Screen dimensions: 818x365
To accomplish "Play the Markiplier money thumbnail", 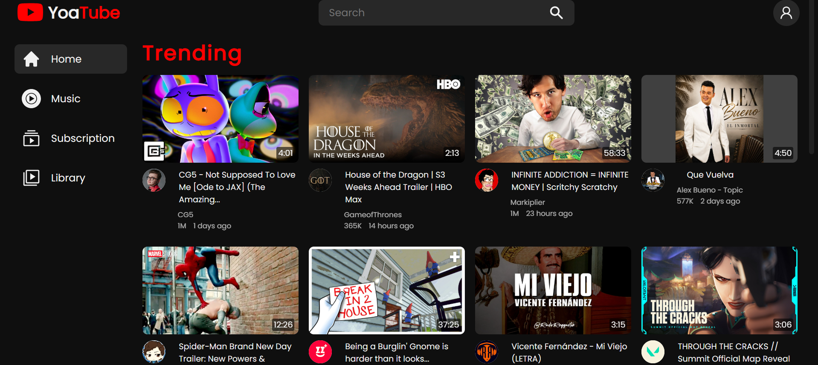I will click(553, 119).
